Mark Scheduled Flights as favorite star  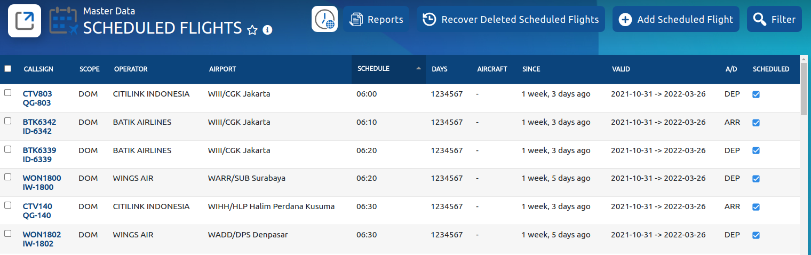coord(252,30)
